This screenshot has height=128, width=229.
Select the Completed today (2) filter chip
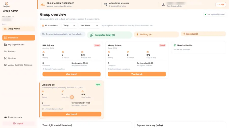coord(110,35)
